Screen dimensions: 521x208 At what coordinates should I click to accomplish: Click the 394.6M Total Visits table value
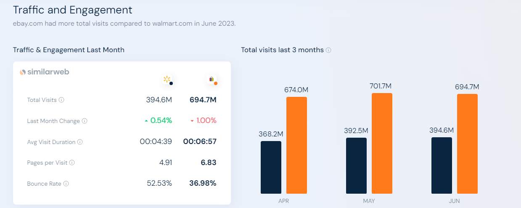click(159, 100)
